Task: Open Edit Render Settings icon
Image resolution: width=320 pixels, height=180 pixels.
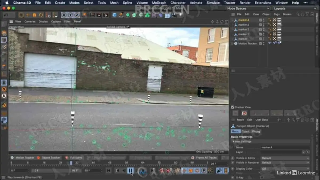Action: pyautogui.click(x=106, y=15)
